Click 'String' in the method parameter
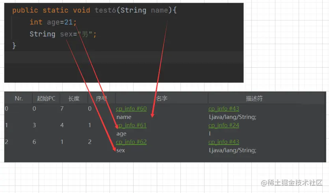 tap(133, 10)
